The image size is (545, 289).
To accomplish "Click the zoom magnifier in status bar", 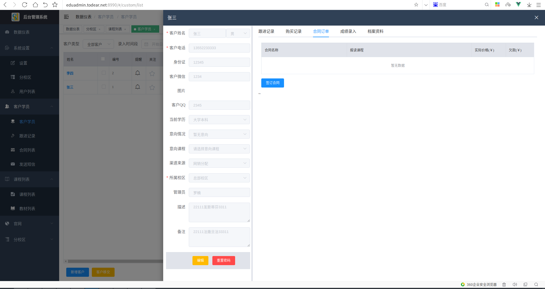I will click(x=536, y=284).
